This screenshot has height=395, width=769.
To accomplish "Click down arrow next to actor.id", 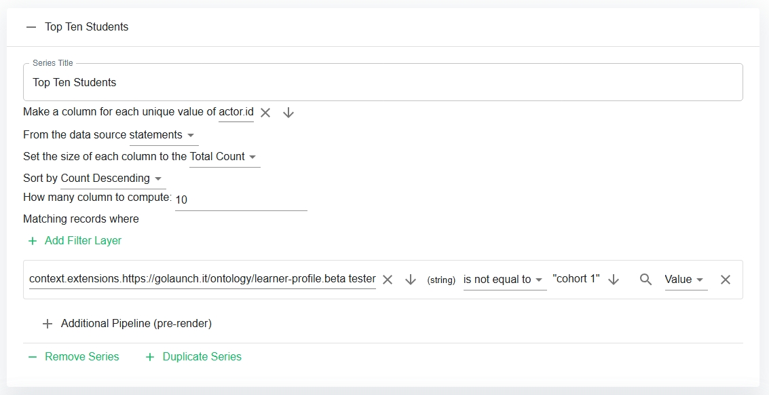I will tap(288, 113).
